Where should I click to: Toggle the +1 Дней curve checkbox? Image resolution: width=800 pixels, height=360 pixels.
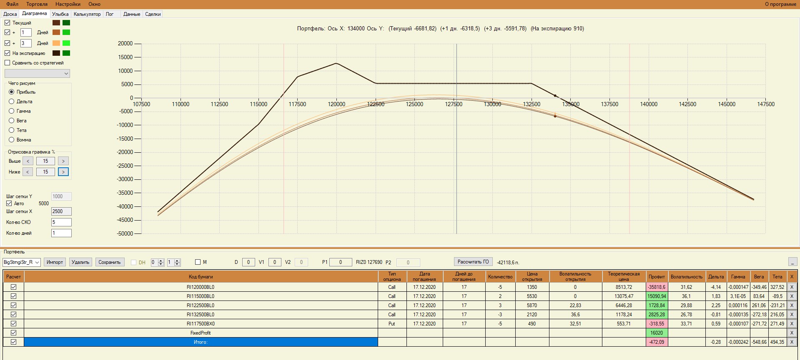pos(8,32)
